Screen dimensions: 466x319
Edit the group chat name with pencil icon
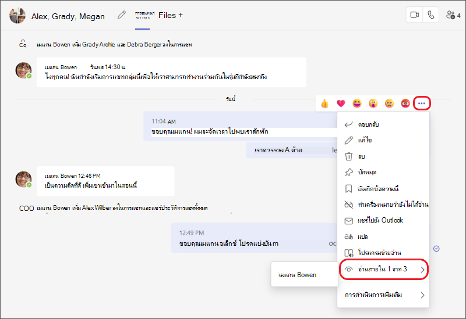click(x=121, y=15)
